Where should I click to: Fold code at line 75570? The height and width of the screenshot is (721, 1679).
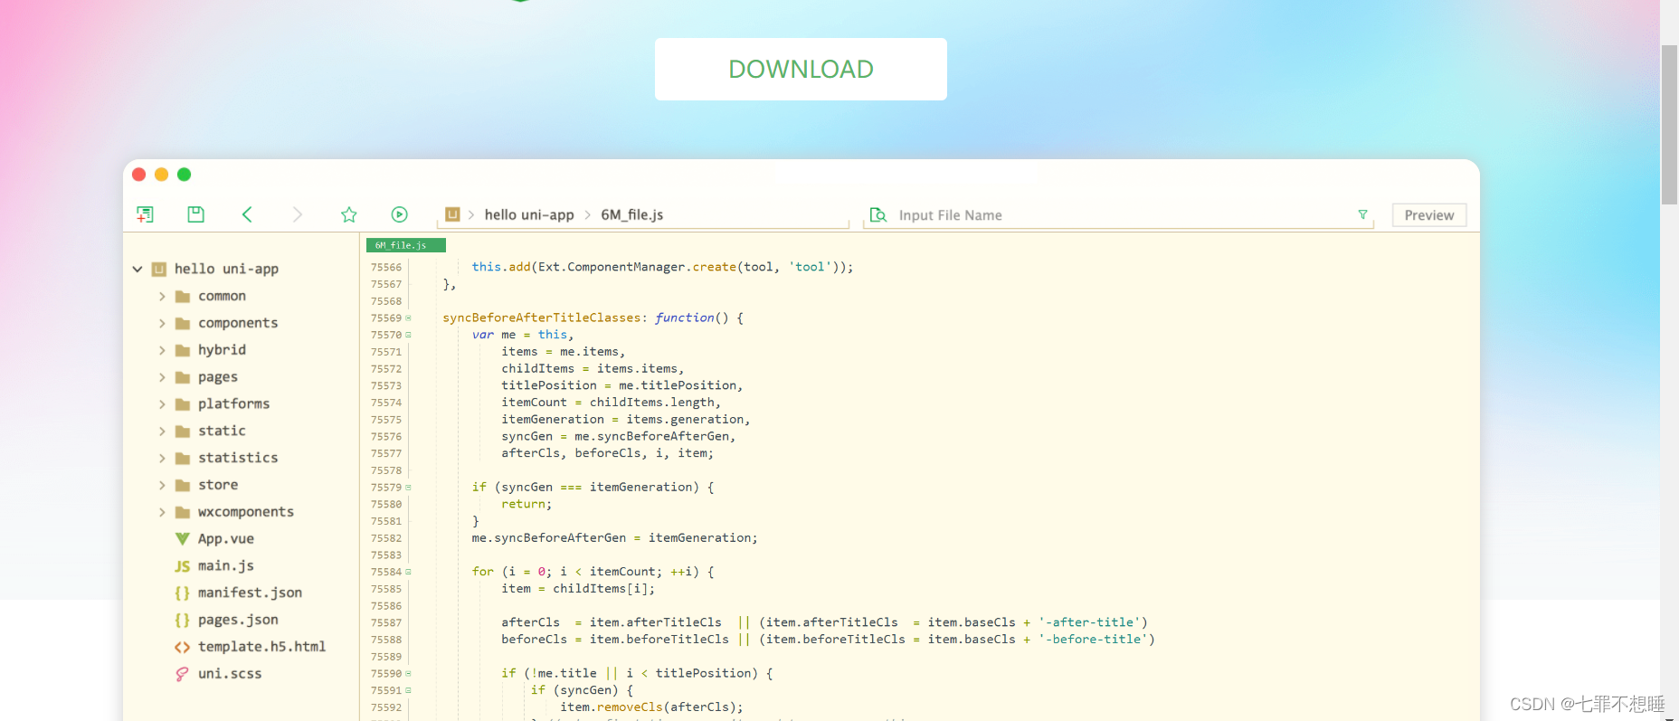408,335
